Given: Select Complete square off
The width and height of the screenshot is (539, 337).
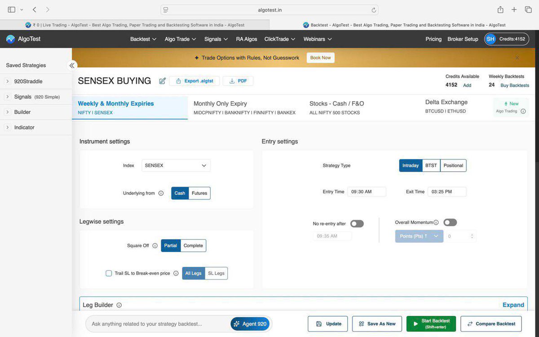Looking at the screenshot, I should pos(194,246).
